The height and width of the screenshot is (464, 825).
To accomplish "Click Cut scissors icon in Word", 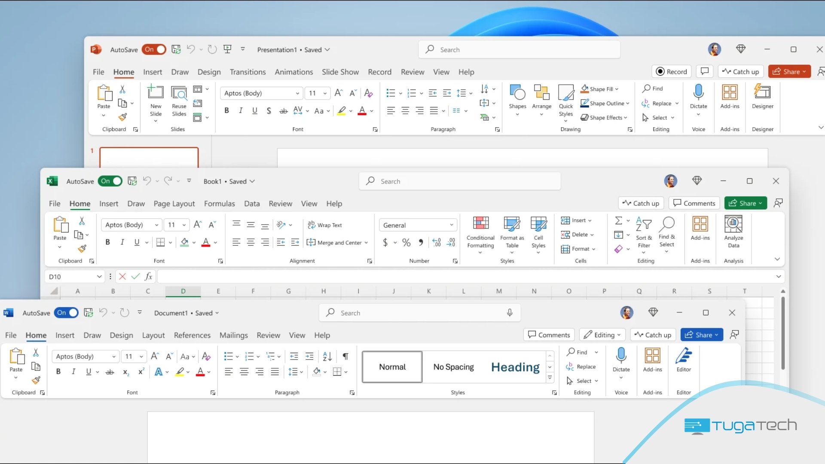I will point(36,352).
